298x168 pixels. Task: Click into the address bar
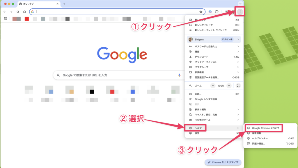(117, 12)
